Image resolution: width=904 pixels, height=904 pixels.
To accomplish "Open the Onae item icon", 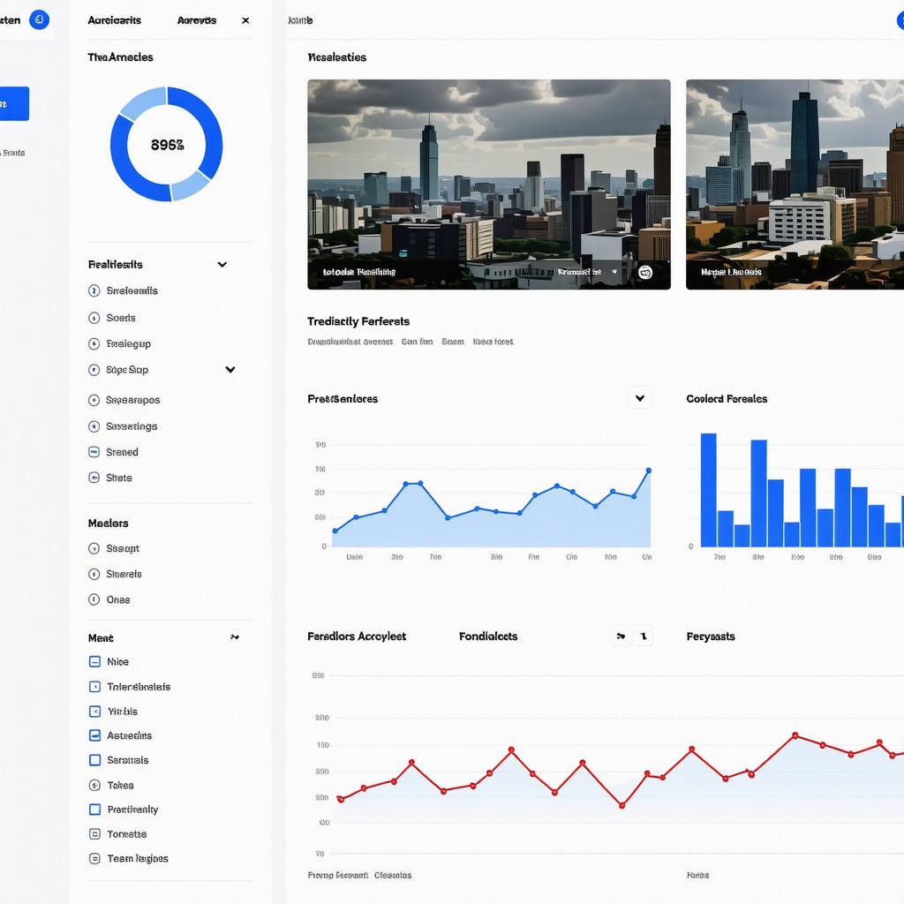I will (x=94, y=599).
